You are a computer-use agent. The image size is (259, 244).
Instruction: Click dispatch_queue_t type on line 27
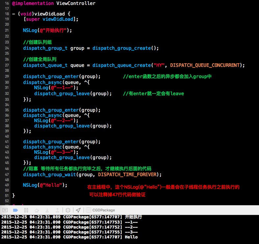[x=45, y=65]
